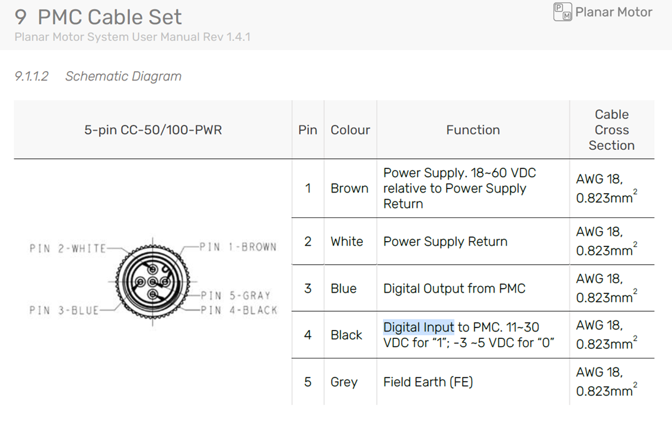This screenshot has width=672, height=423.
Task: Click the "PIN 1-BROWN" diagram label
Action: click(x=237, y=247)
